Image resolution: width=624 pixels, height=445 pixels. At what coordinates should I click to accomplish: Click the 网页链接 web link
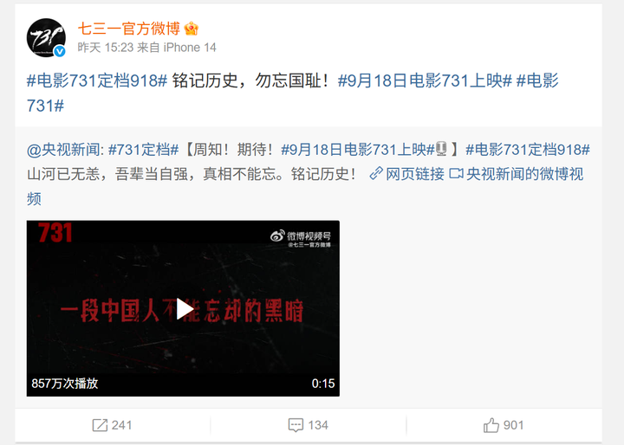pos(414,174)
